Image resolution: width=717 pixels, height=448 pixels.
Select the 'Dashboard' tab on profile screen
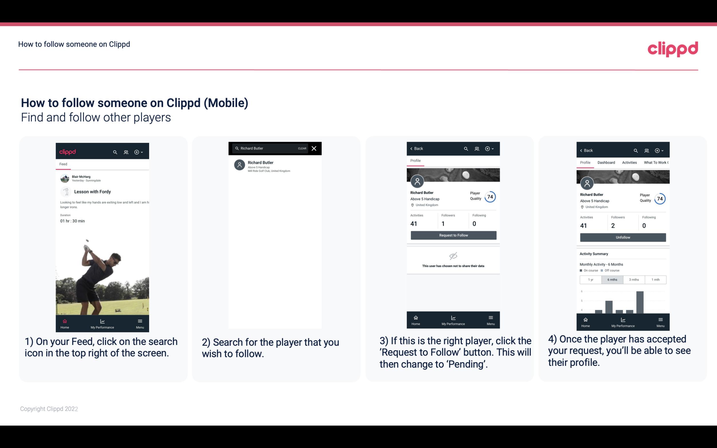click(606, 163)
